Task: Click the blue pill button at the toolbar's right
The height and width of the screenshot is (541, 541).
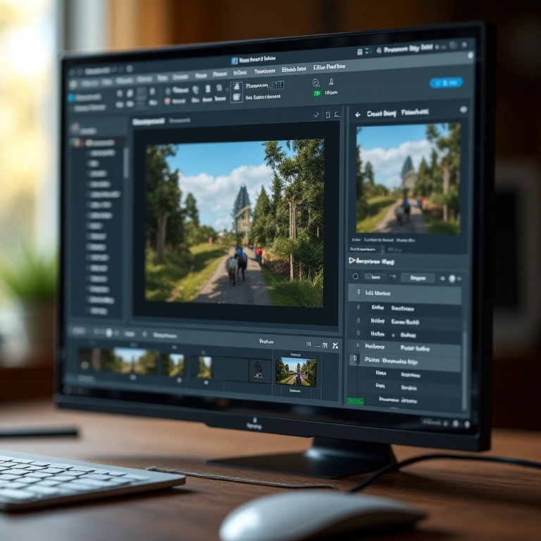Action: [x=445, y=83]
